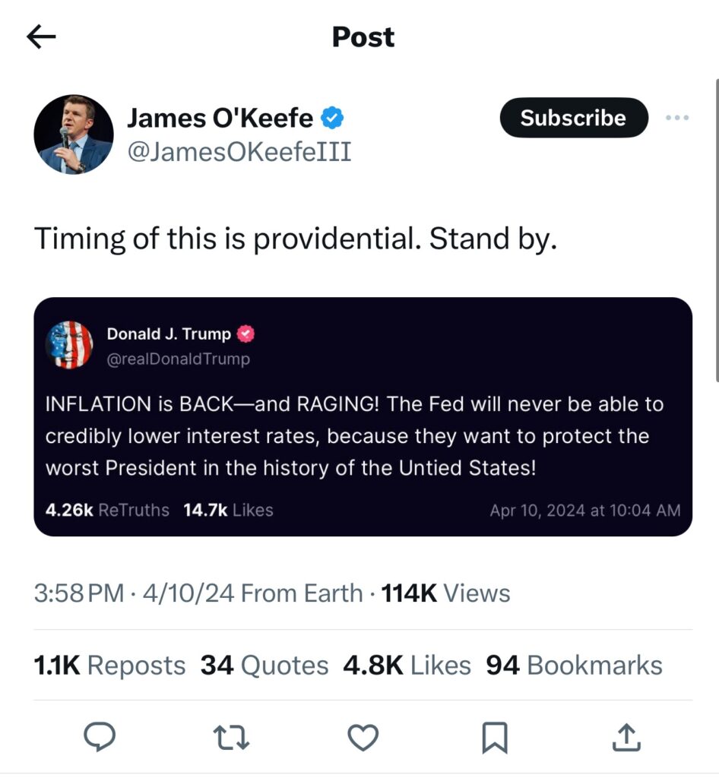Bookmark this post with the bookmark icon

click(x=496, y=736)
